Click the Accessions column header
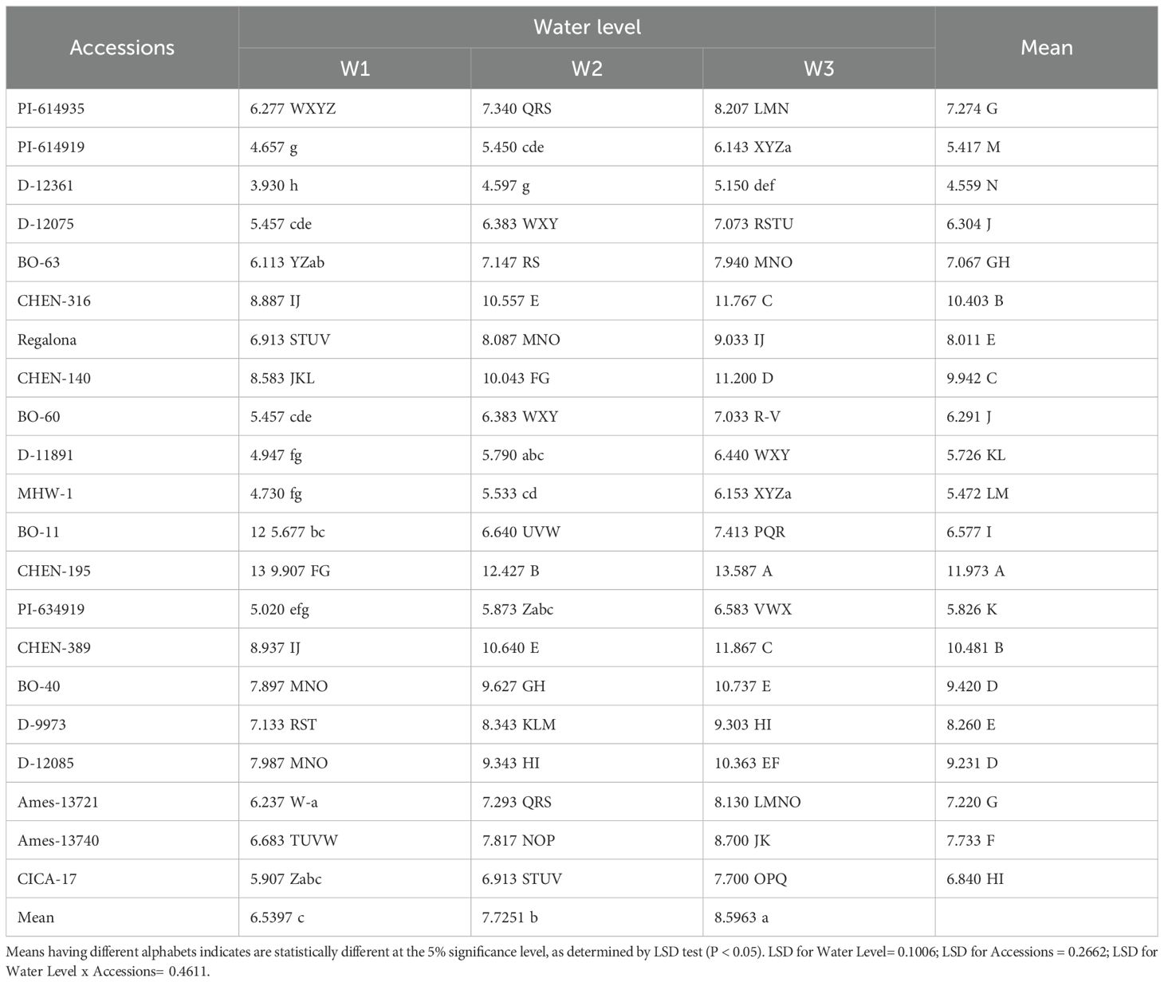Image resolution: width=1164 pixels, height=982 pixels. pos(122,48)
